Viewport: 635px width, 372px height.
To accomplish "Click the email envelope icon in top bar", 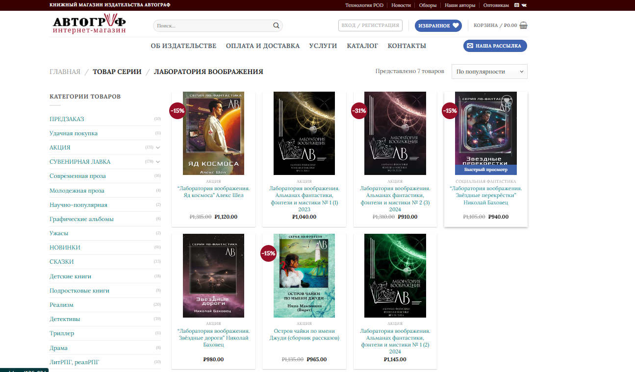I will (516, 5).
